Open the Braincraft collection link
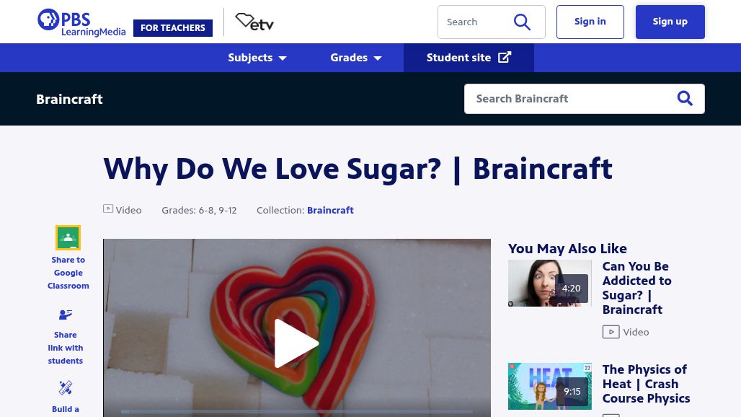Image resolution: width=741 pixels, height=417 pixels. [330, 211]
